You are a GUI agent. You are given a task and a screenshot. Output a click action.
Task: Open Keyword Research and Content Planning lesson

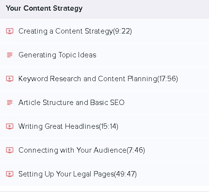(x=104, y=79)
